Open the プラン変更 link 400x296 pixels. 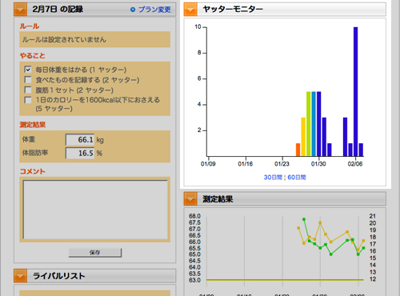(x=154, y=10)
